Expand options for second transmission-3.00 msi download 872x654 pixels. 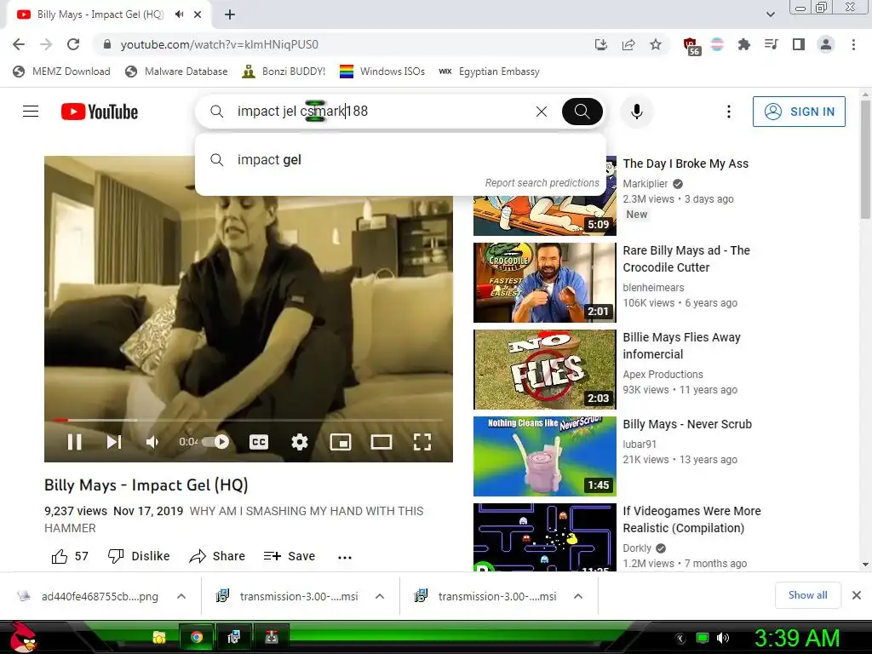pyautogui.click(x=578, y=596)
